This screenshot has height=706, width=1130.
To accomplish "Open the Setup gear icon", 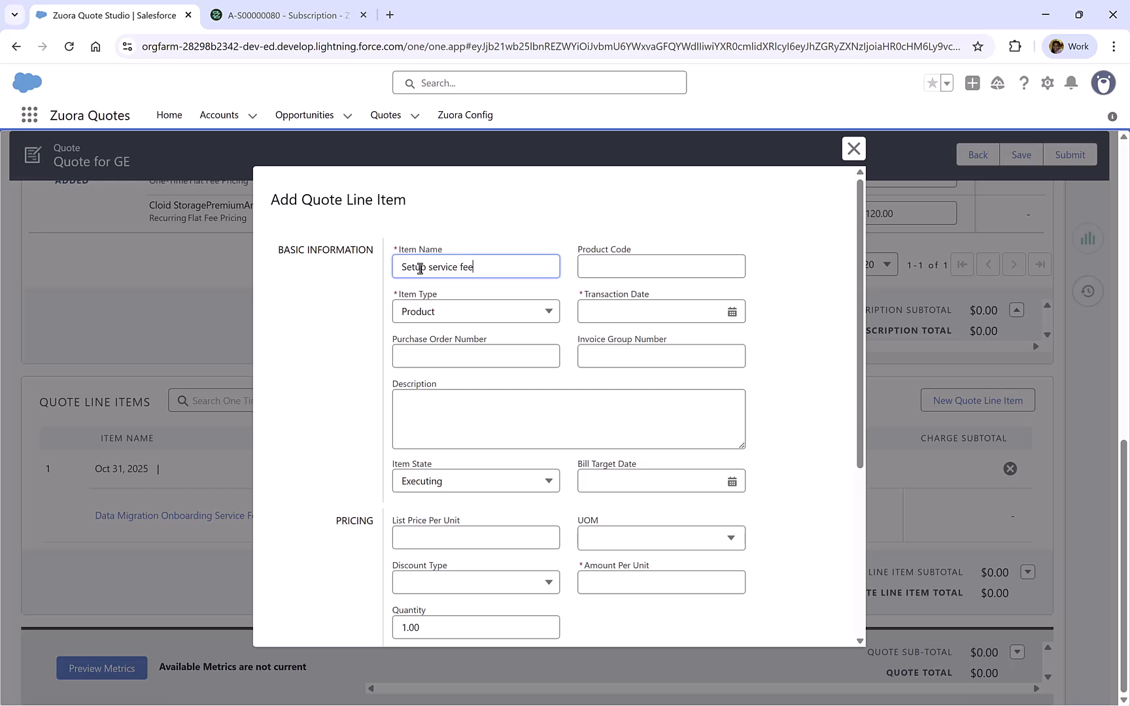I will 1047,83.
